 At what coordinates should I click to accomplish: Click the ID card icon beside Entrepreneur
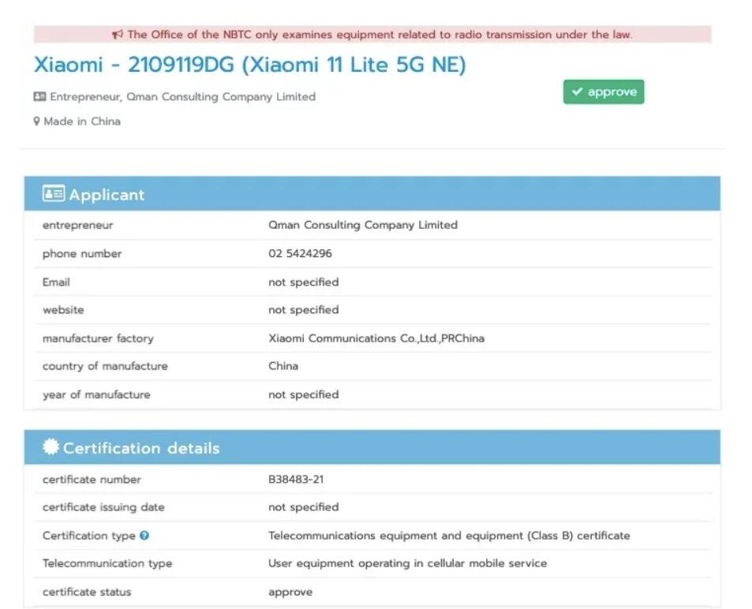click(x=39, y=97)
